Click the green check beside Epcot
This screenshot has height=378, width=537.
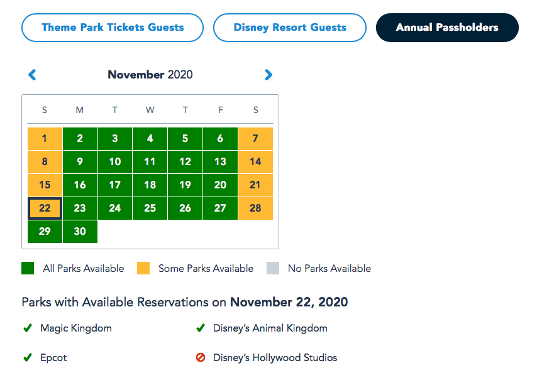tap(28, 358)
